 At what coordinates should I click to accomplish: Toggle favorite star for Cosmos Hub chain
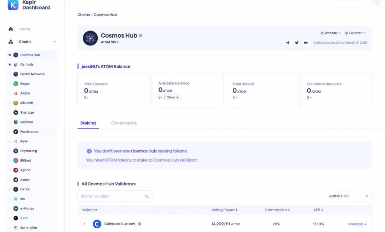pos(10,55)
